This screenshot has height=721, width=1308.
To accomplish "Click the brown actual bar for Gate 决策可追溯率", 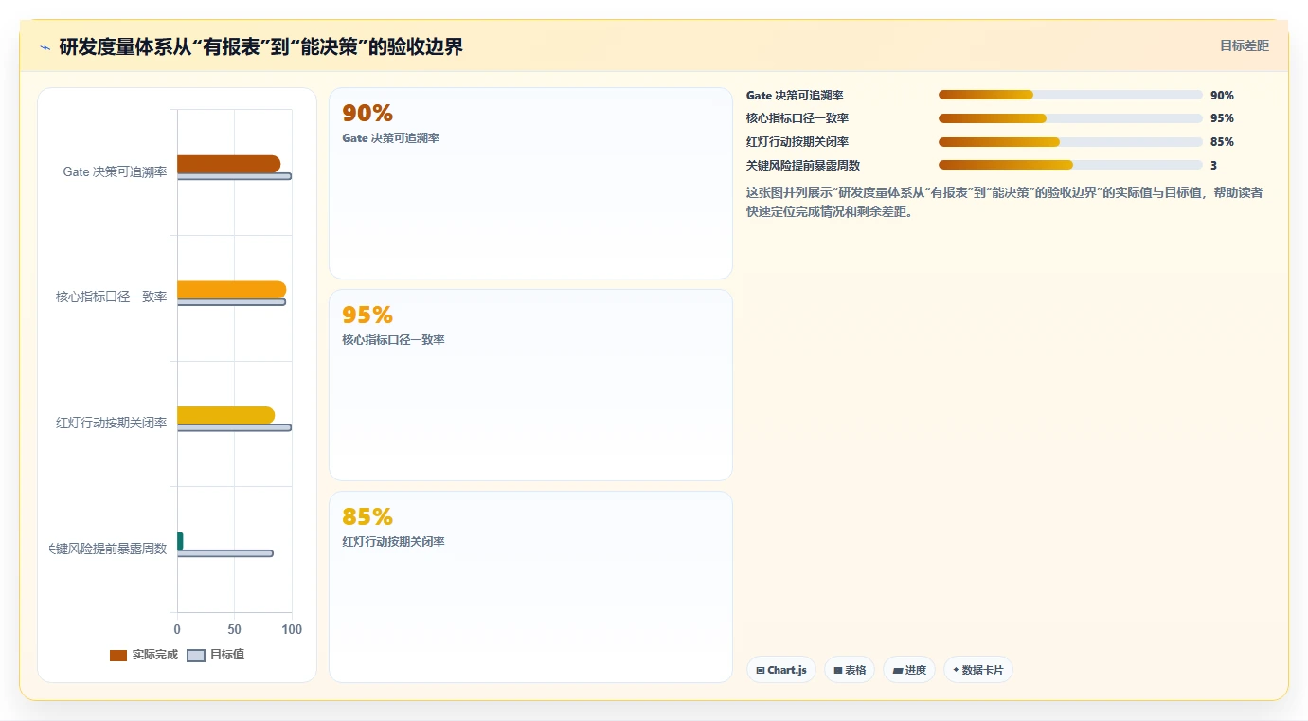I will click(228, 164).
